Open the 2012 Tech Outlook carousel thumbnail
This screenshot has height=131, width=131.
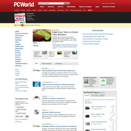tap(45, 53)
